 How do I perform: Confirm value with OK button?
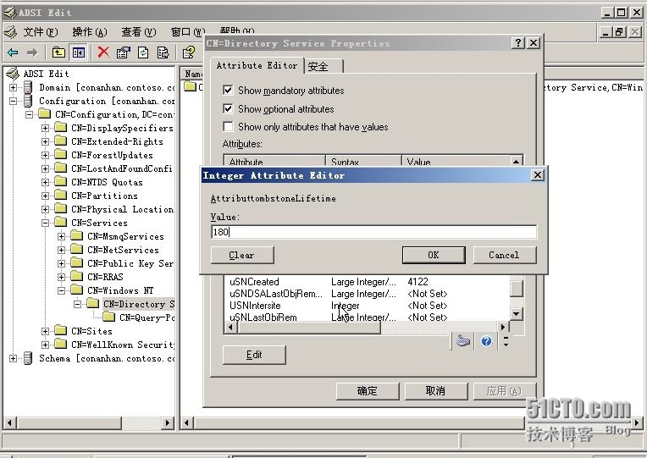point(434,255)
